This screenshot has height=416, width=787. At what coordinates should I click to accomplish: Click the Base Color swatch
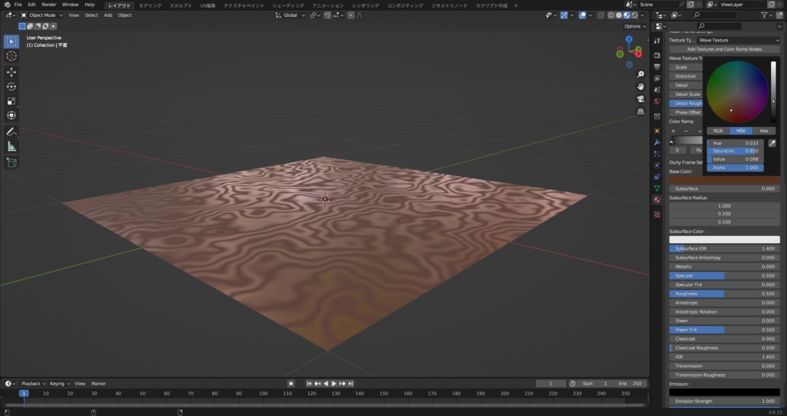coord(724,179)
